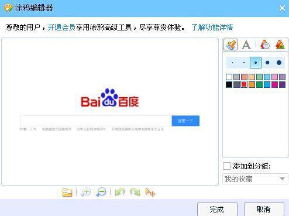Viewport: 289px width, 216px height.
Task: Click the 完成 button
Action: tap(217, 210)
